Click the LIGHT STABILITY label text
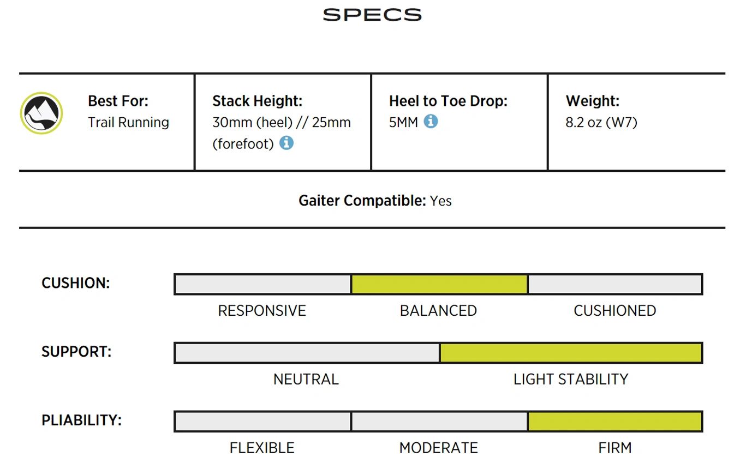Image resolution: width=740 pixels, height=463 pixels. [571, 379]
